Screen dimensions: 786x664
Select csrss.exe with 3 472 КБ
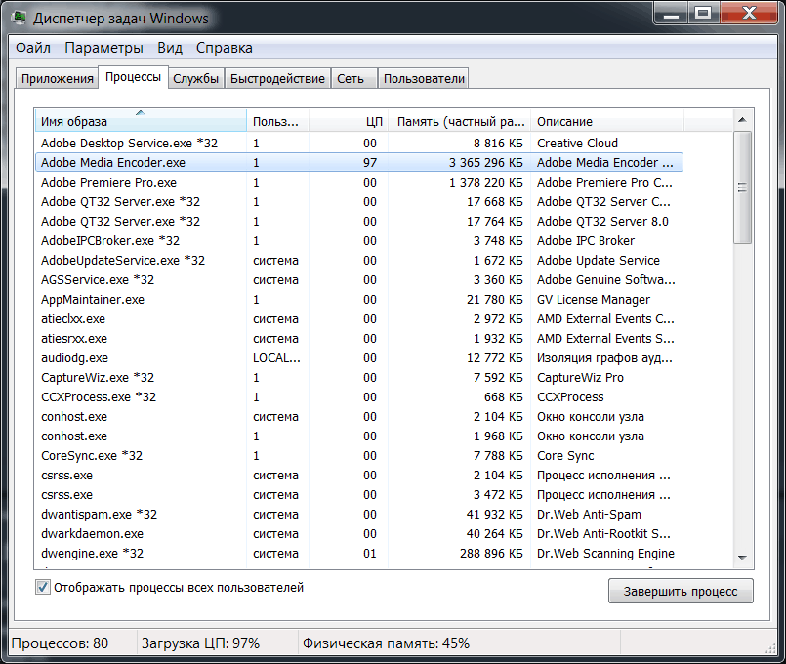(359, 495)
